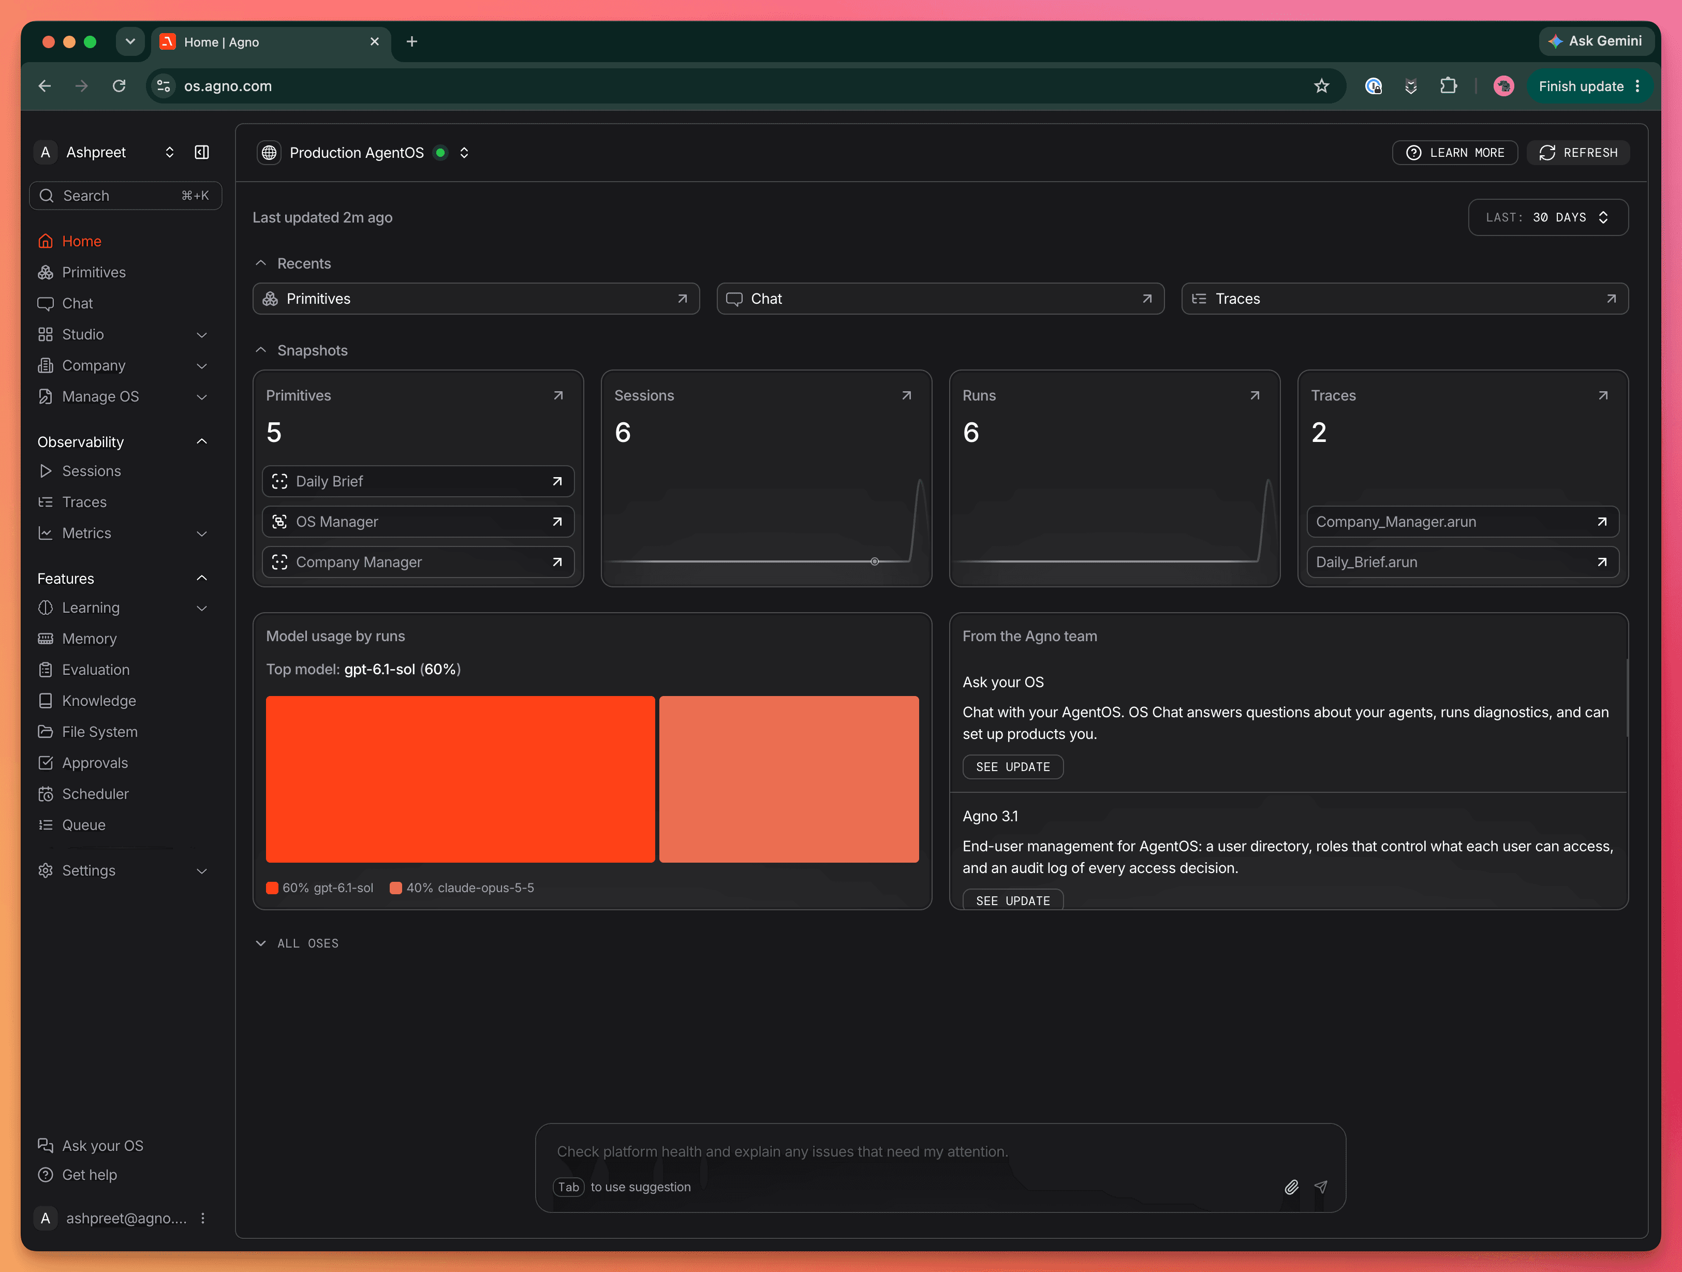Open the Daily_Brief.arun trace
Screen dimensions: 1682x1272
click(1462, 562)
